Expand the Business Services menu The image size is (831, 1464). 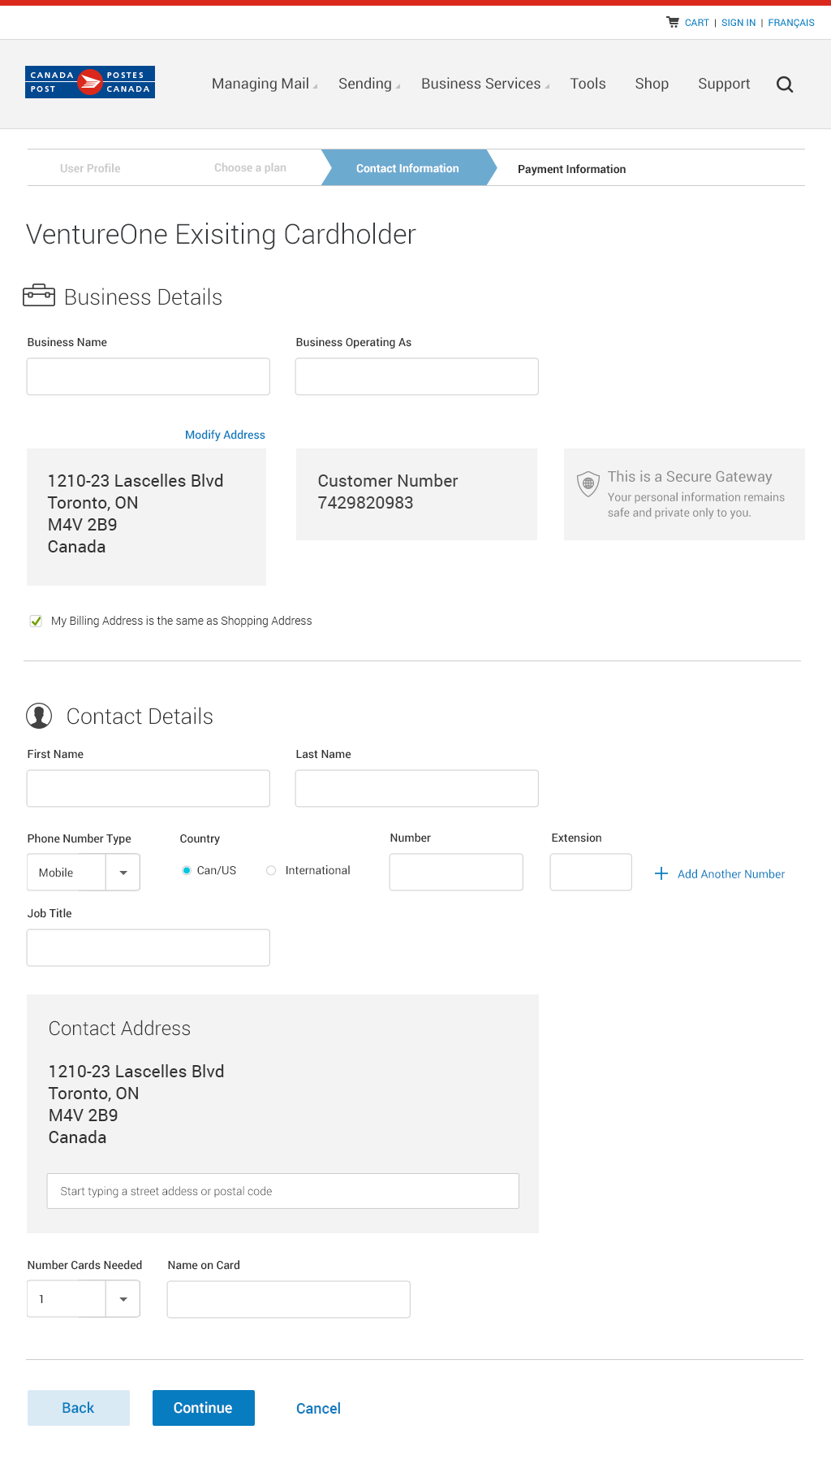[485, 84]
